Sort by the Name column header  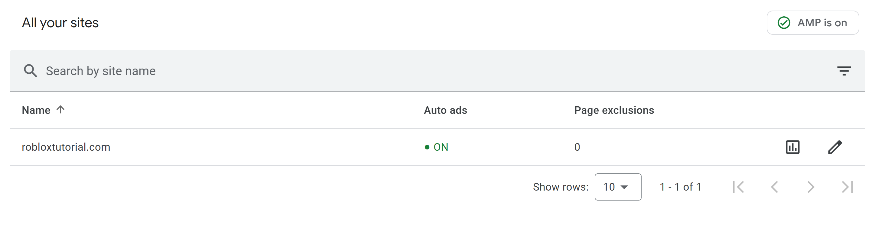36,110
